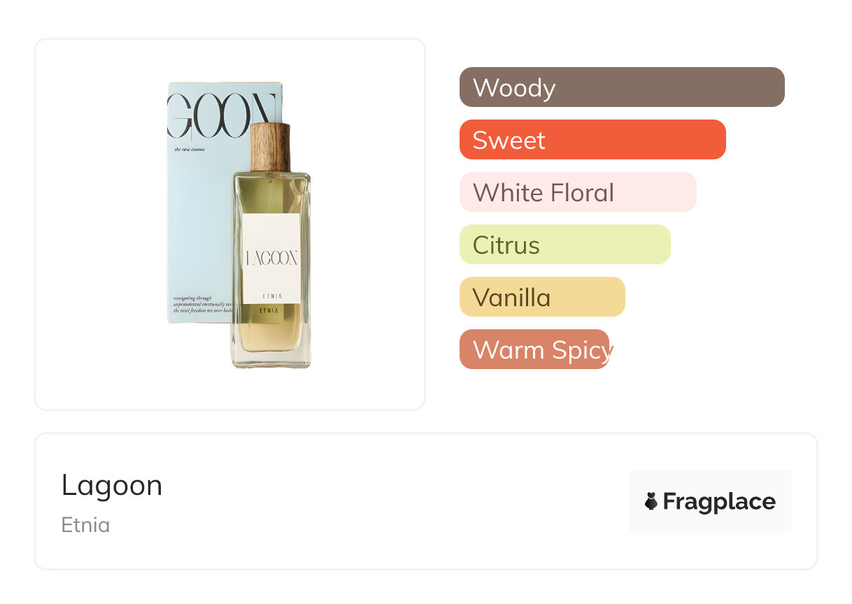
Task: Click the white LAGOON label on bottle
Action: tap(271, 259)
